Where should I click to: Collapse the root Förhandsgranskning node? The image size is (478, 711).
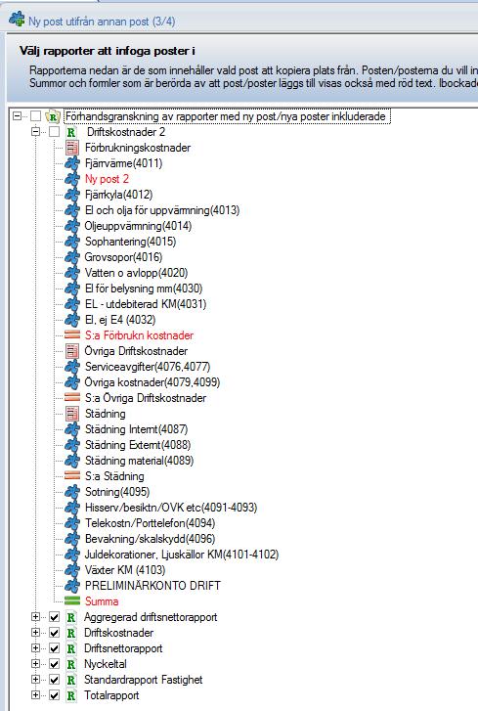18,116
